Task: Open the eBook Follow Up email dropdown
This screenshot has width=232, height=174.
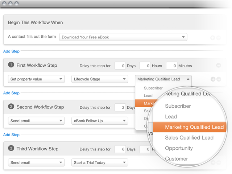Action: pyautogui.click(x=100, y=121)
